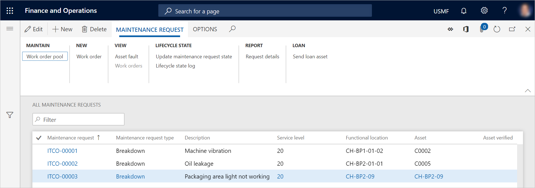Click the help question mark icon

tap(504, 11)
